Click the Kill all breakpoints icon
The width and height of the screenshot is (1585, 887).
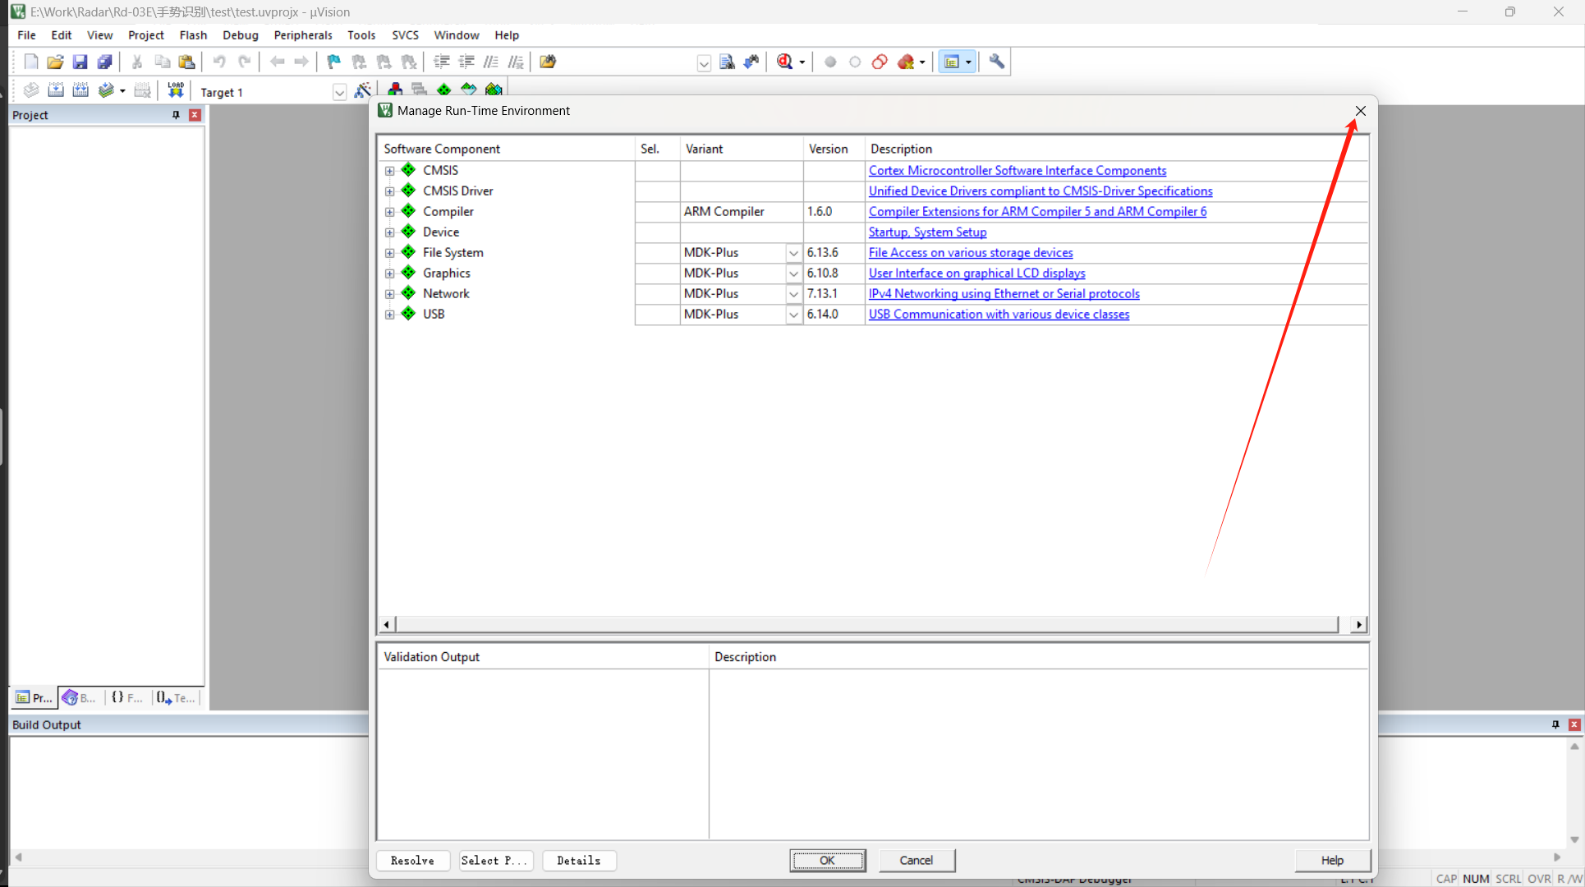coord(906,62)
